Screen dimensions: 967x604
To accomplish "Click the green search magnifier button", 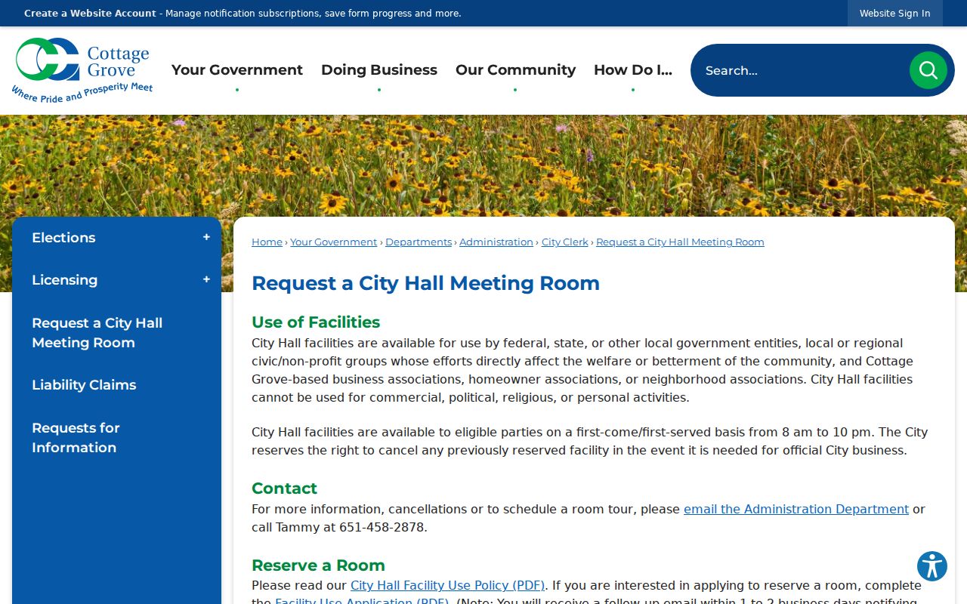I will click(x=928, y=70).
